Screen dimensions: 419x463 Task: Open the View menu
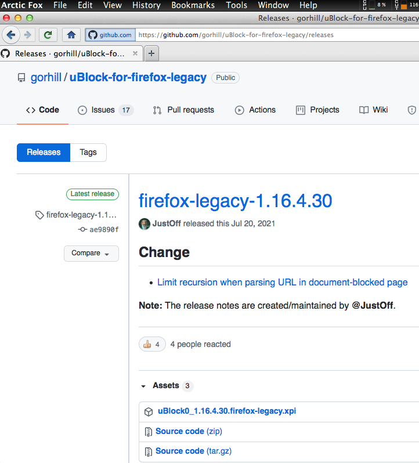(113, 5)
